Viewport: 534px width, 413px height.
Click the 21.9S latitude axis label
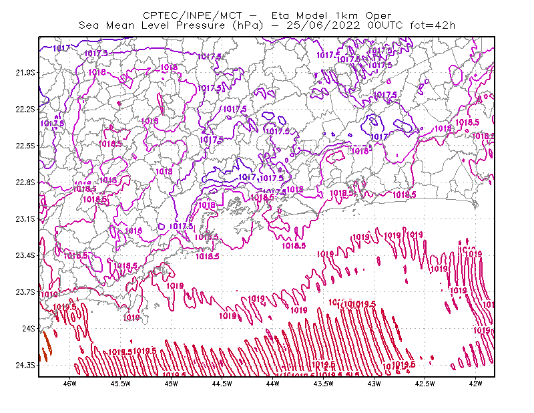25,73
